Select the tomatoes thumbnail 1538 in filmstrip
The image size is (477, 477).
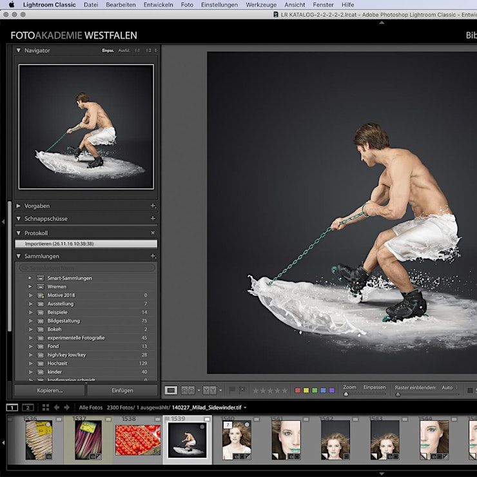tap(137, 441)
